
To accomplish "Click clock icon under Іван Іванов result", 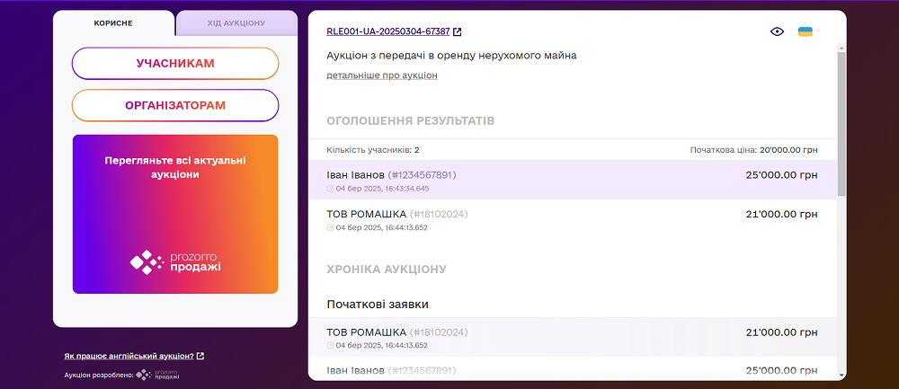I will tap(330, 189).
